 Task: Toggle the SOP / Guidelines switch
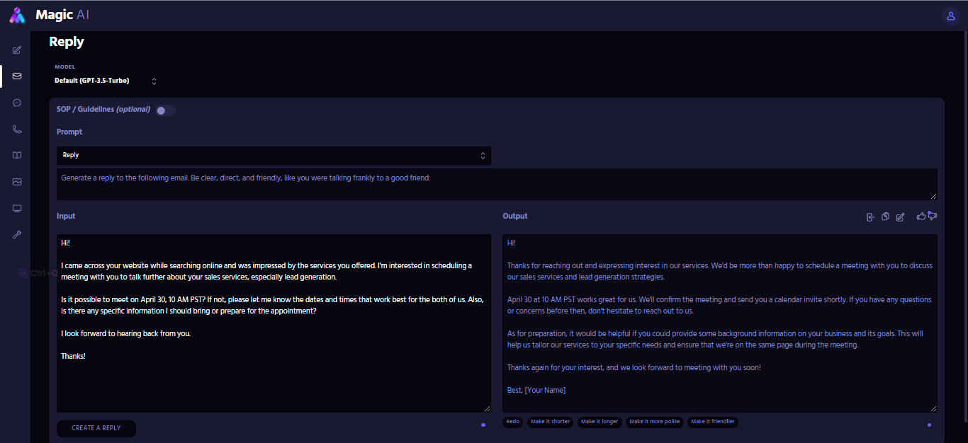[x=165, y=110]
